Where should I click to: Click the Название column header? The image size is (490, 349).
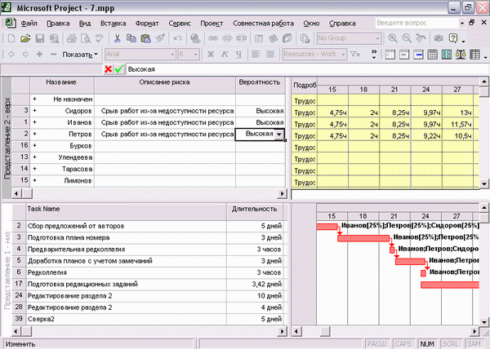click(x=61, y=85)
